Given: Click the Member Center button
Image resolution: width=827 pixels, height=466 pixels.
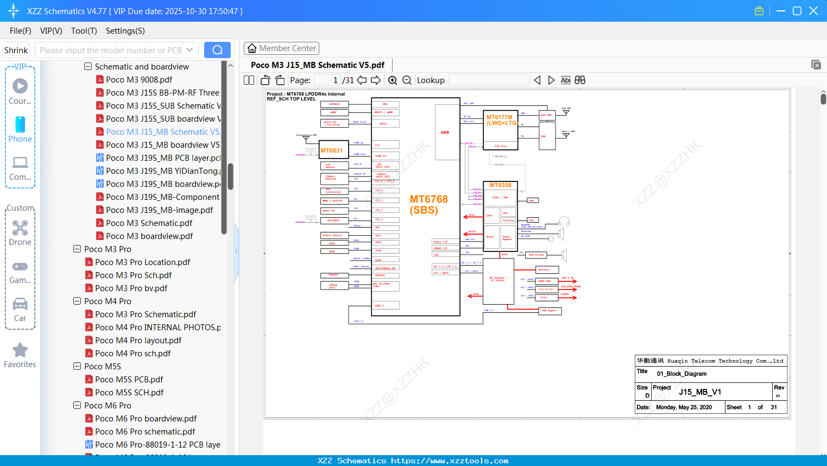Looking at the screenshot, I should 281,48.
